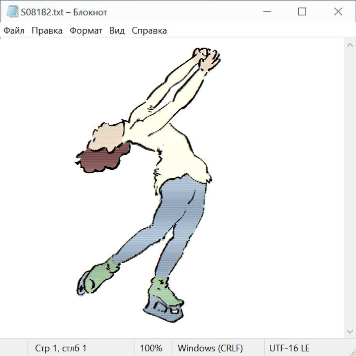Close the S08182.txt Notepad window

(x=338, y=12)
